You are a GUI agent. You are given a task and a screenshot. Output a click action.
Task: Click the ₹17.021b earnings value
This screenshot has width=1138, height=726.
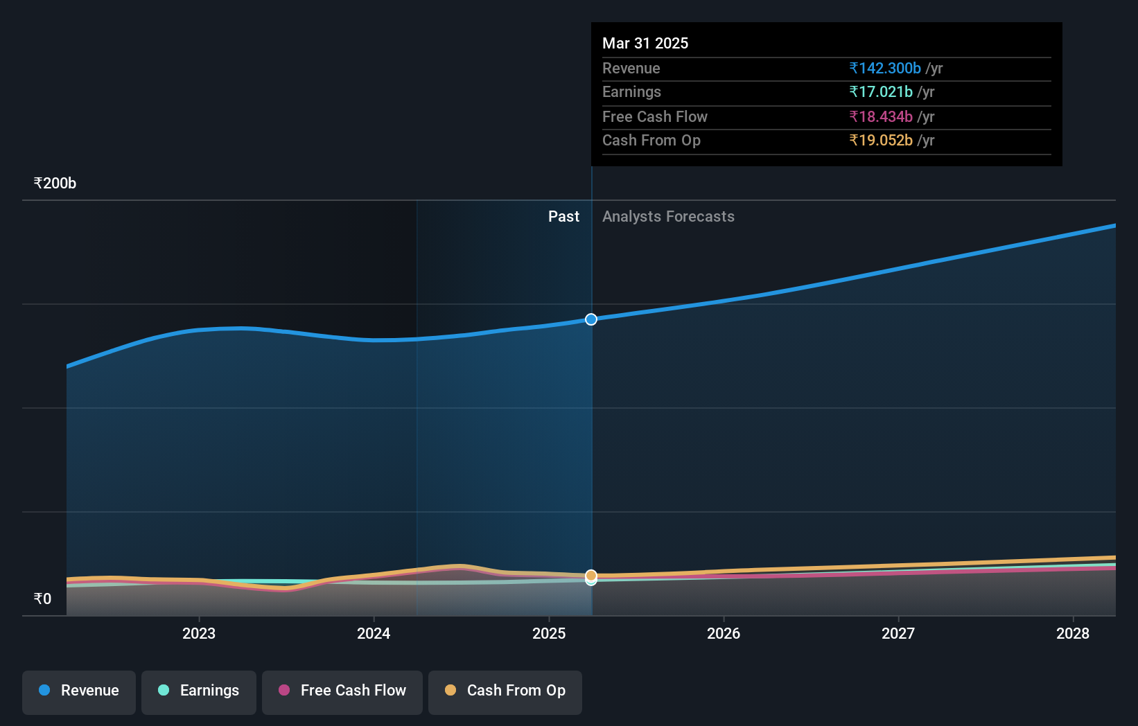point(881,91)
